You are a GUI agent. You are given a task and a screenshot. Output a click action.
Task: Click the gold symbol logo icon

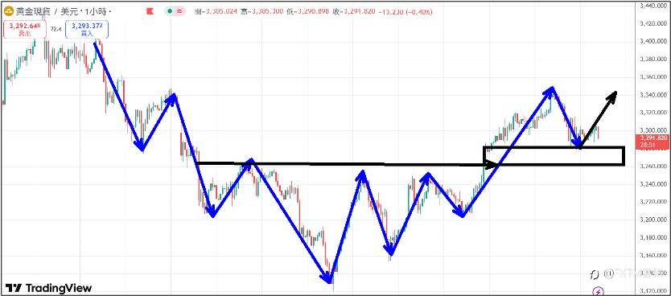click(8, 11)
